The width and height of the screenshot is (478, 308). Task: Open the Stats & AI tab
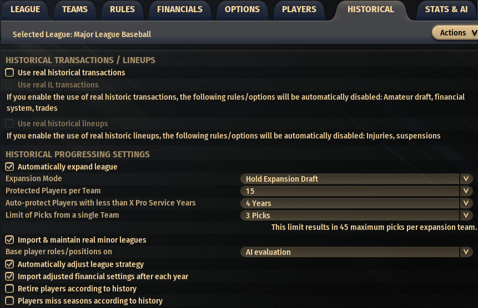click(446, 9)
